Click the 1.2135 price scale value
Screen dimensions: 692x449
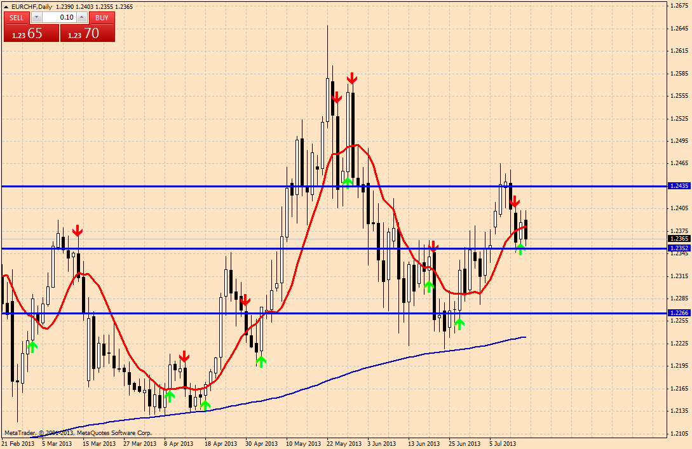click(x=679, y=411)
